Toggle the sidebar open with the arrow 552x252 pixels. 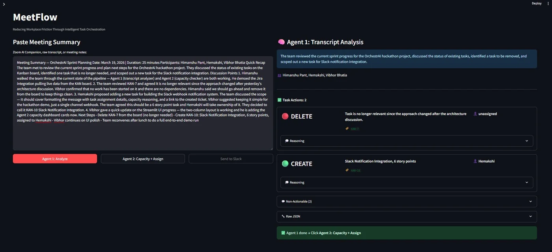[x=4, y=4]
